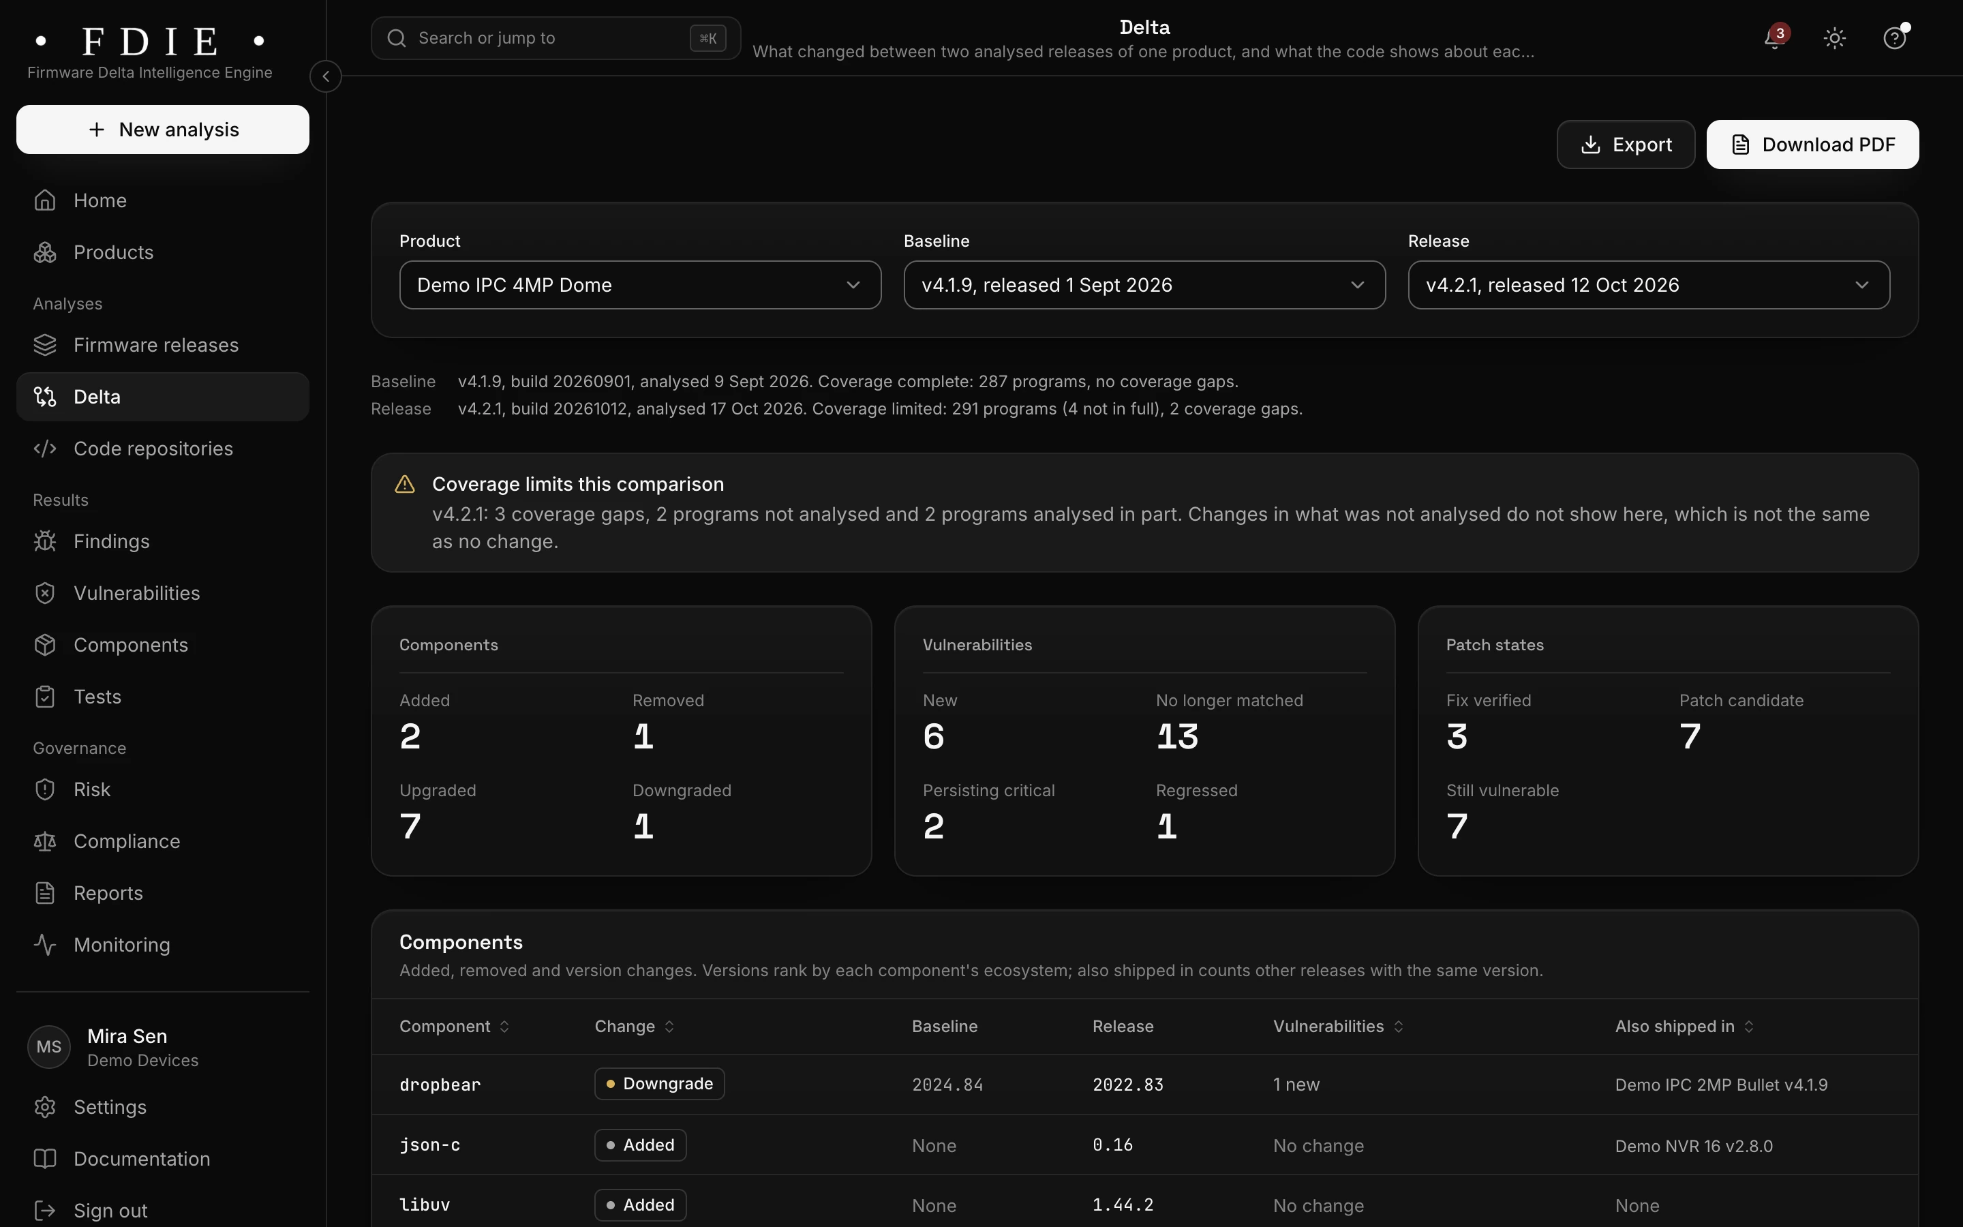
Task: Sort table by Change column
Action: pos(635,1027)
